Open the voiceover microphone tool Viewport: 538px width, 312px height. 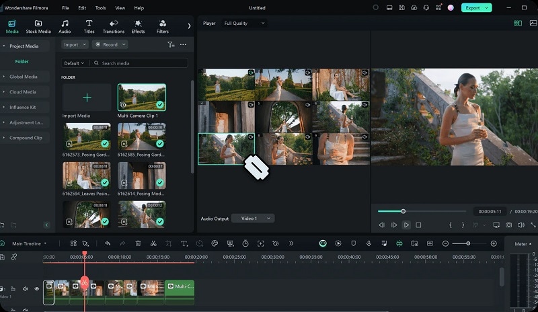[369, 243]
